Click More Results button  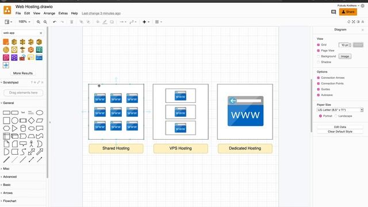tap(23, 73)
